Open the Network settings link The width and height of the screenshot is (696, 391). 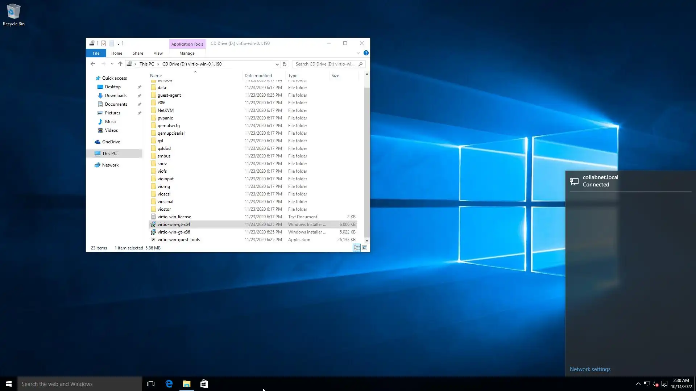click(590, 369)
